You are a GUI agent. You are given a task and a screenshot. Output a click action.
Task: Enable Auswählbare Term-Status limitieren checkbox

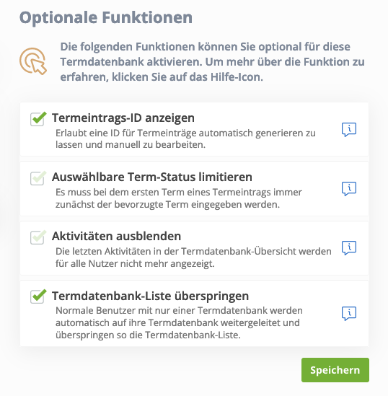[38, 178]
